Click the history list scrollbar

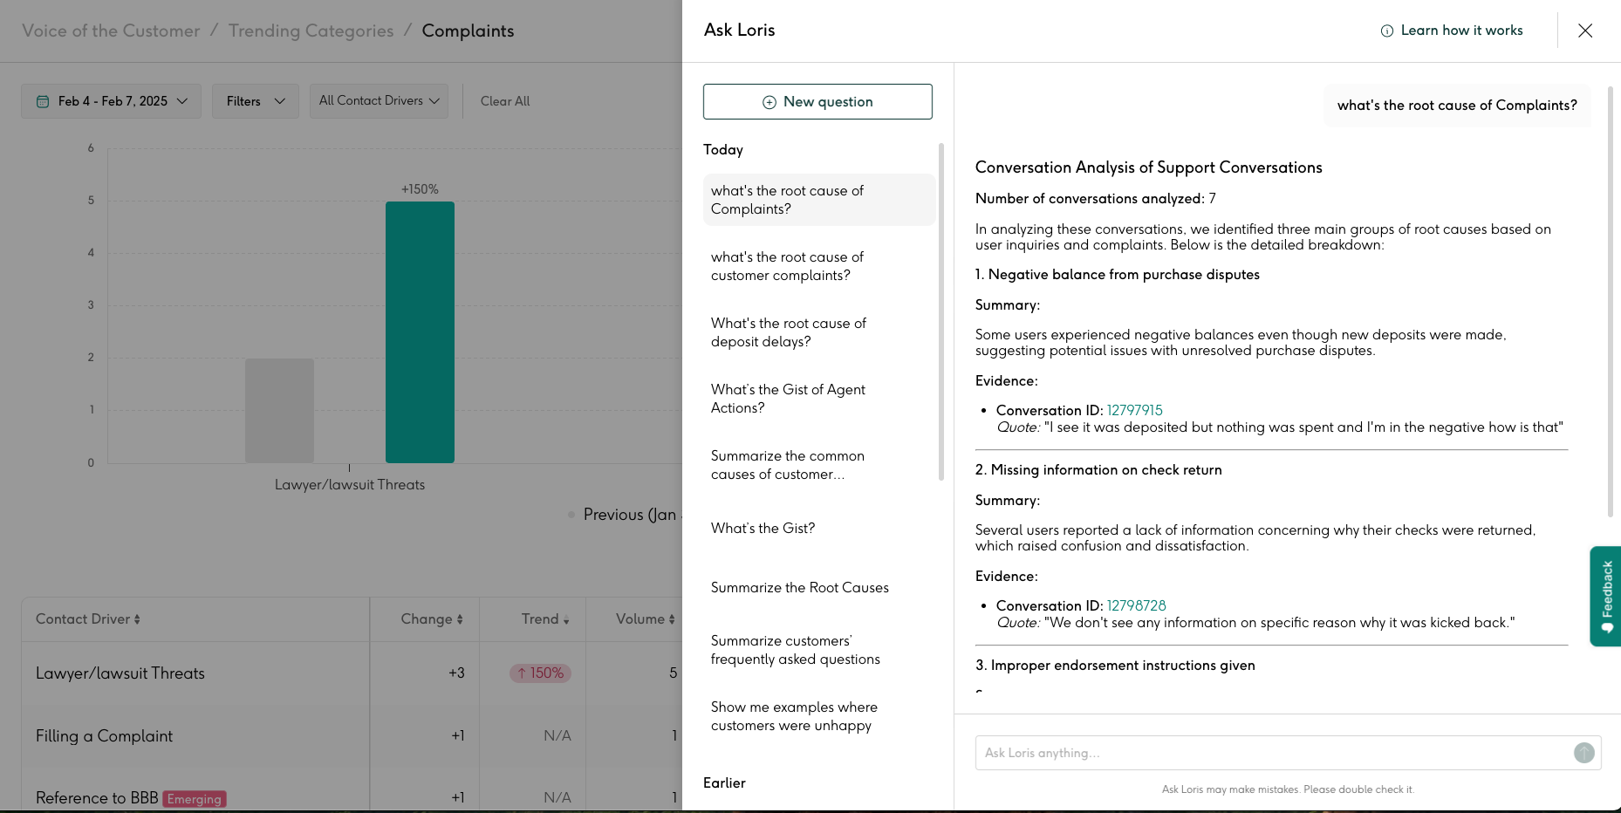pos(940,311)
